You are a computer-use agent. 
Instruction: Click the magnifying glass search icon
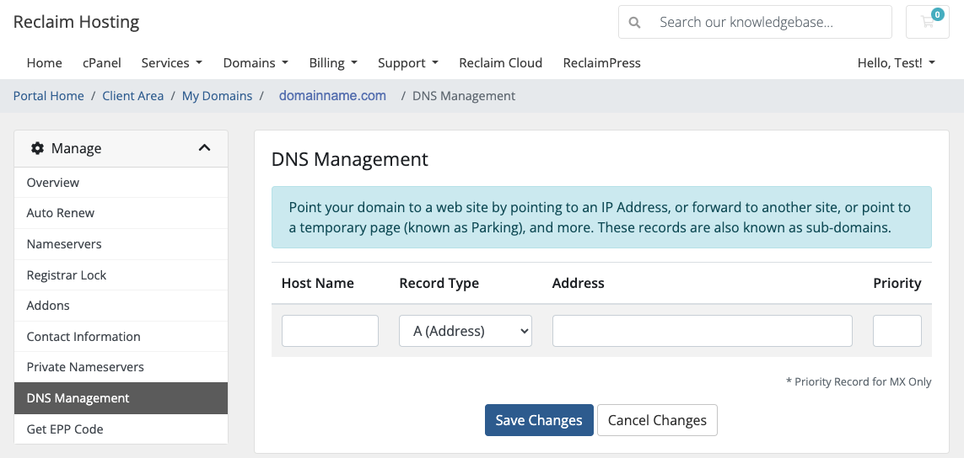coord(634,23)
